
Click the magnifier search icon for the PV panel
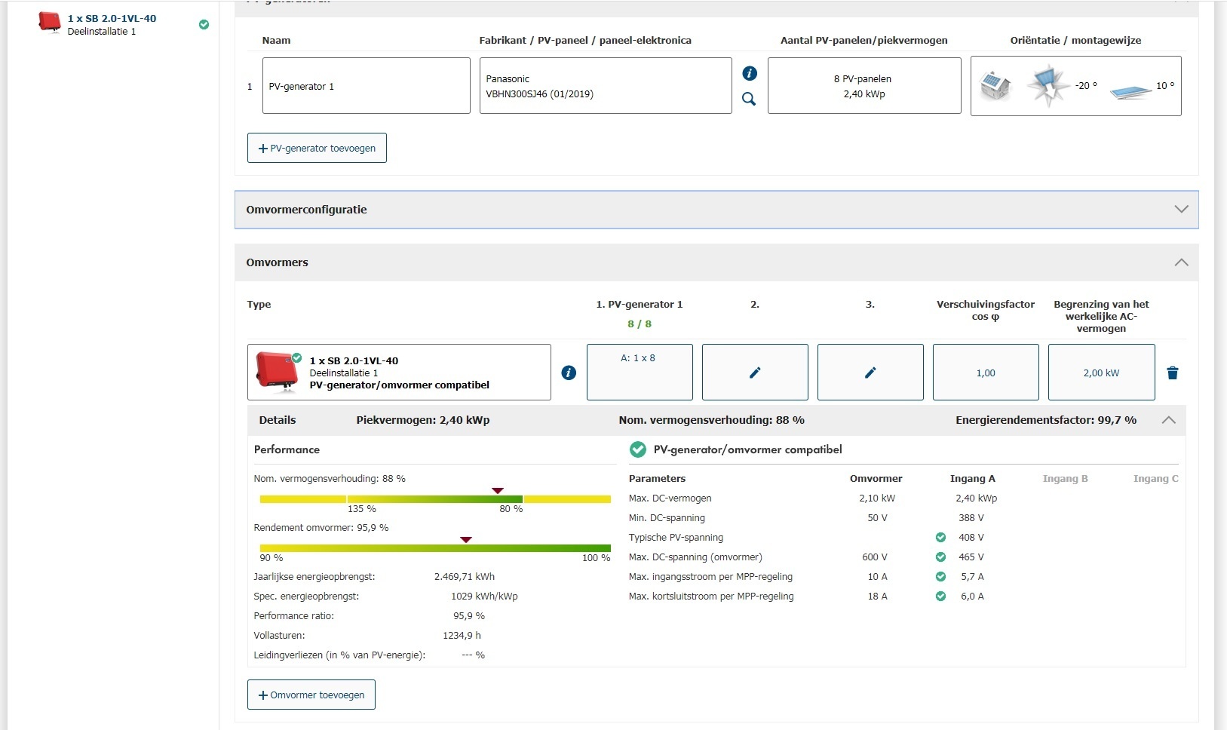click(x=749, y=99)
